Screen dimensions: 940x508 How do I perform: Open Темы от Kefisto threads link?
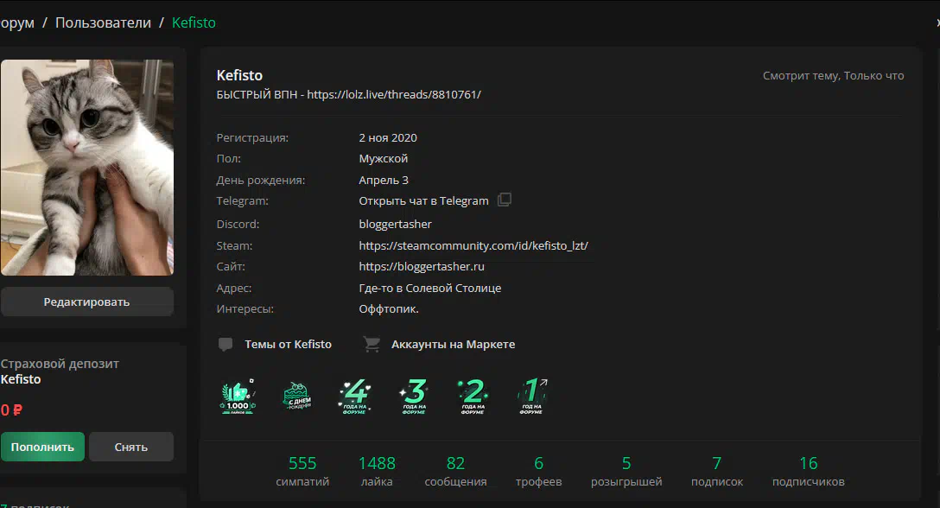pyautogui.click(x=288, y=344)
